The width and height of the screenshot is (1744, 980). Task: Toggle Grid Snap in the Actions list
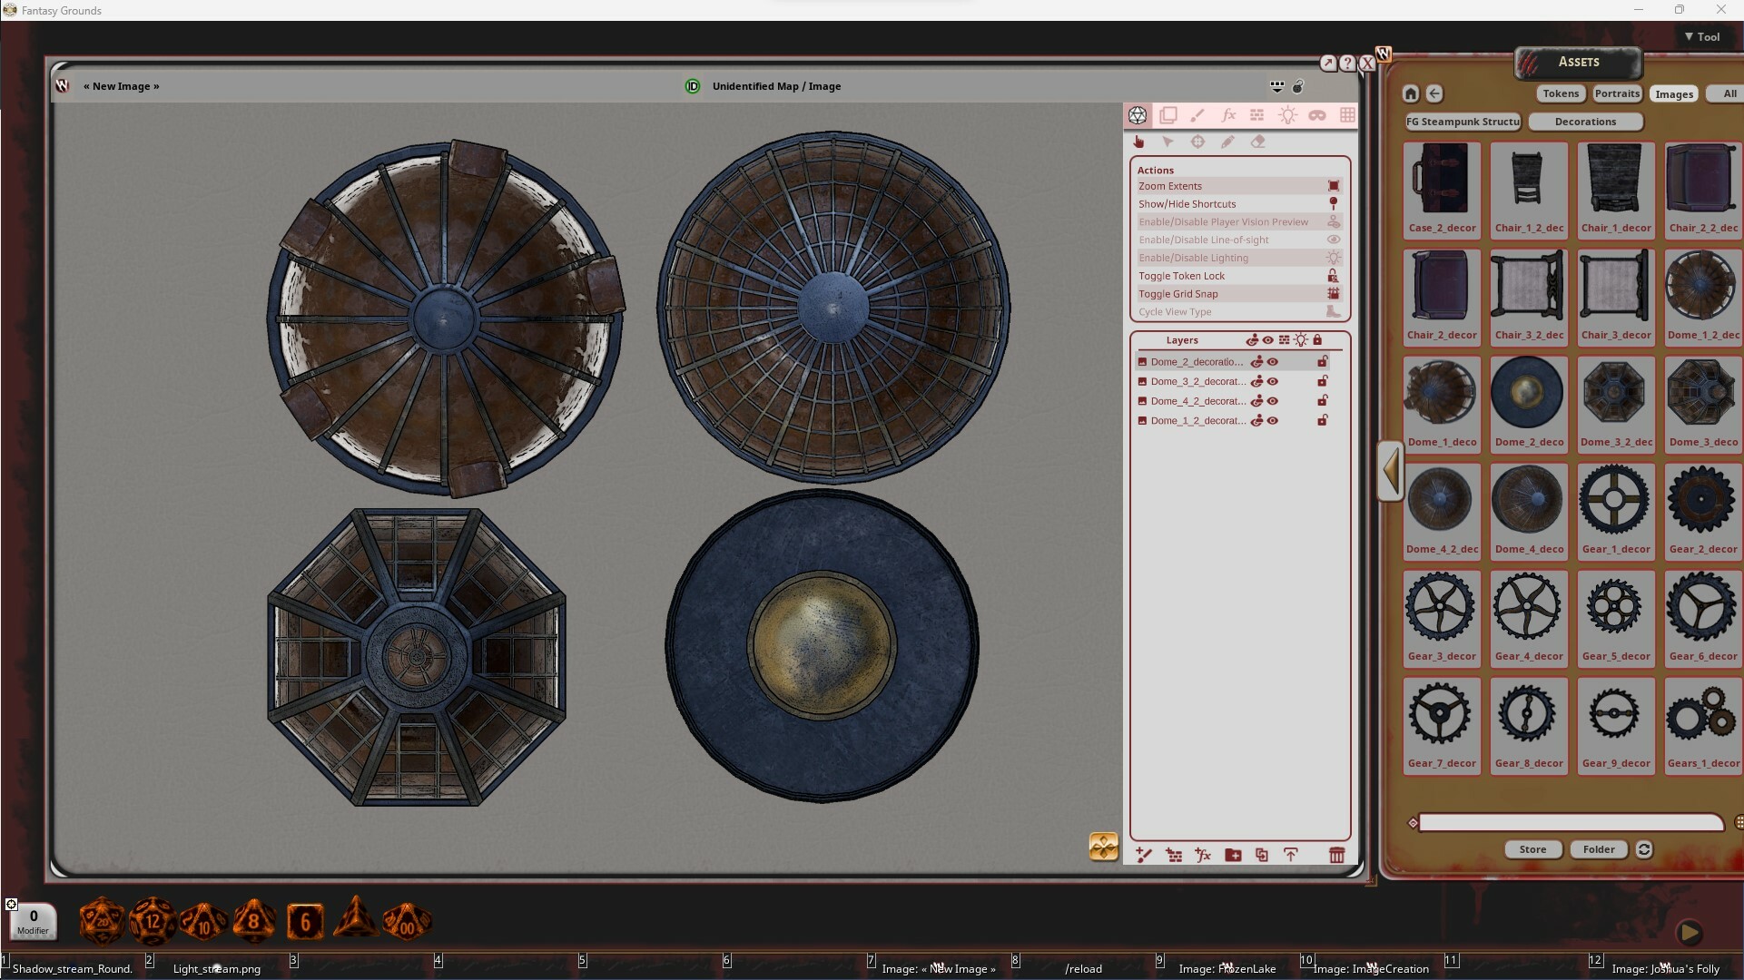(1178, 293)
